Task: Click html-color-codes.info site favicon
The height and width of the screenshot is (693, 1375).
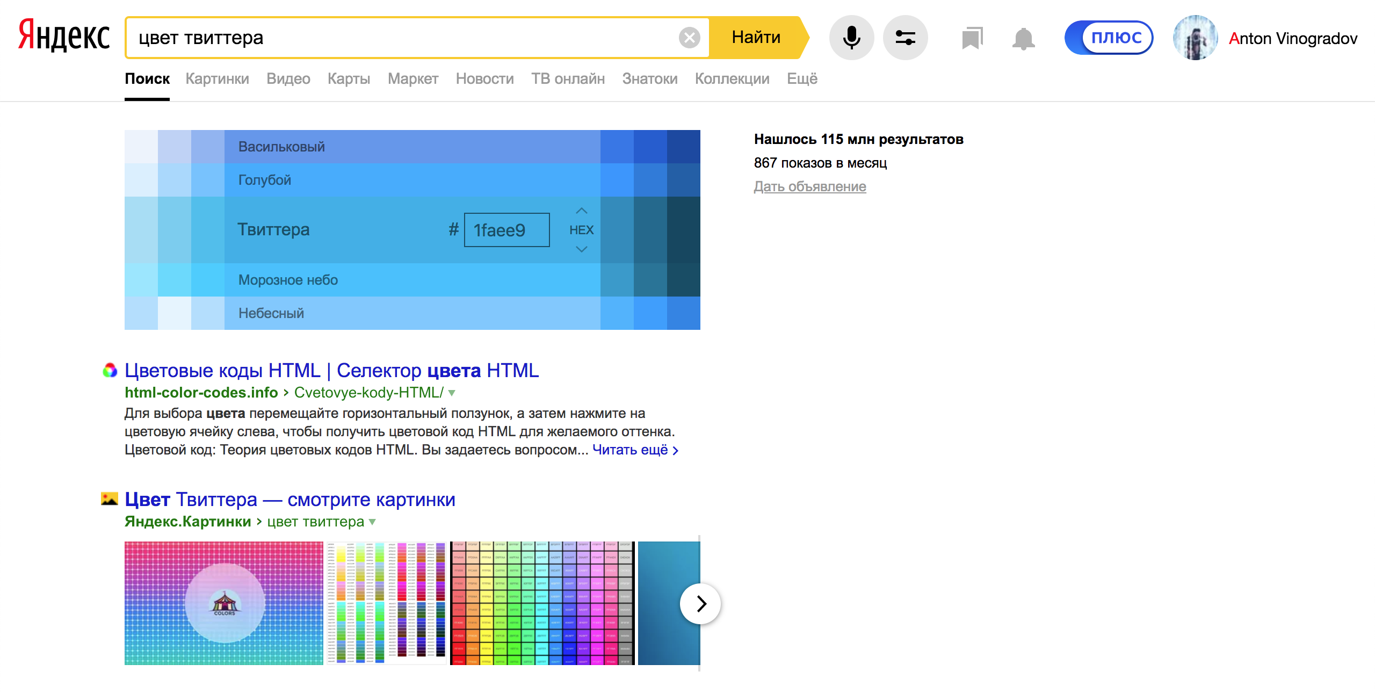Action: (x=110, y=370)
